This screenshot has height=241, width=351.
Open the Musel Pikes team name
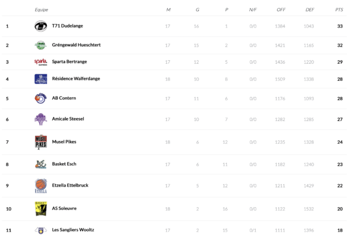click(64, 142)
